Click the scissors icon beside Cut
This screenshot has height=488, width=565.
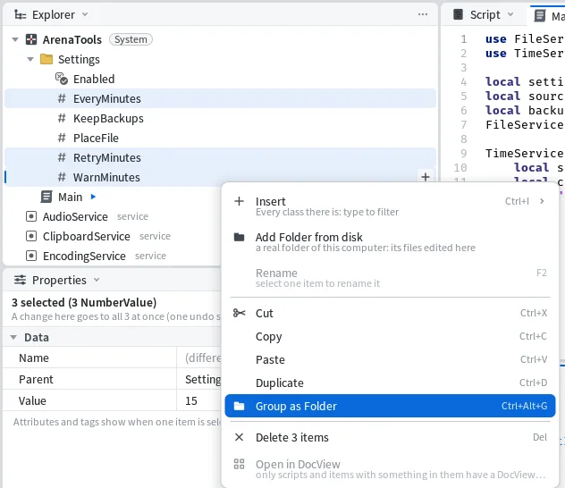[x=239, y=313]
